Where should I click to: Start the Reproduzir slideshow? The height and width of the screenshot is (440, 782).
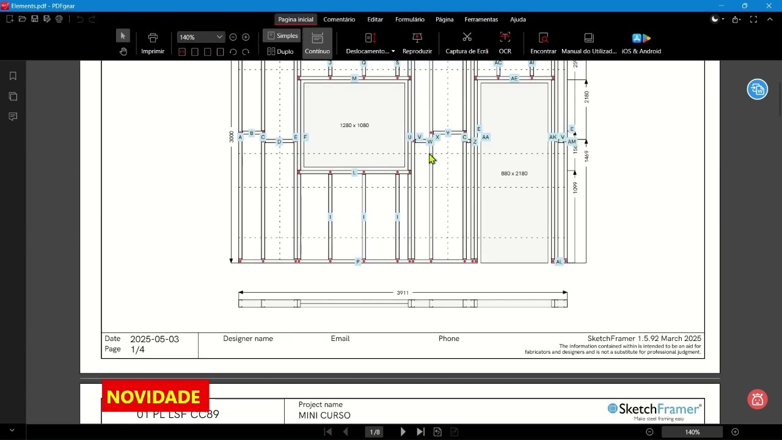pos(417,43)
